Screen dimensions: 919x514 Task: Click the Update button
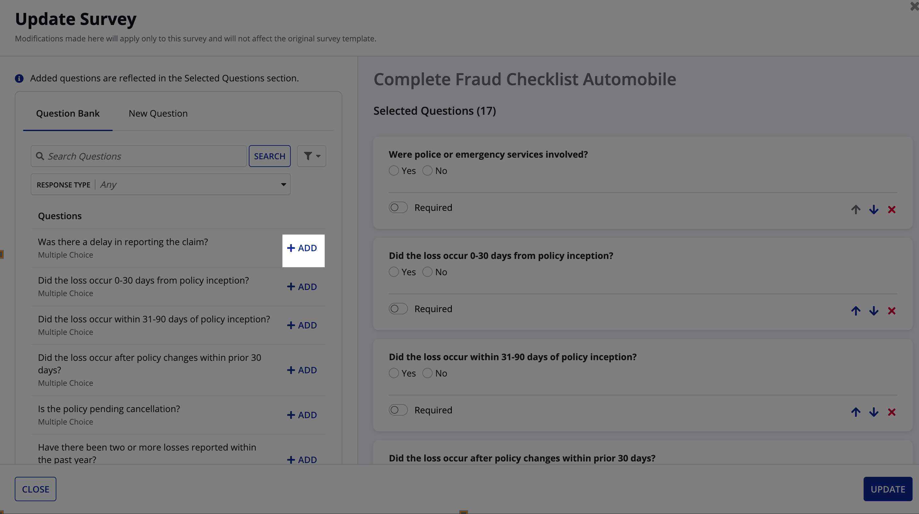888,489
